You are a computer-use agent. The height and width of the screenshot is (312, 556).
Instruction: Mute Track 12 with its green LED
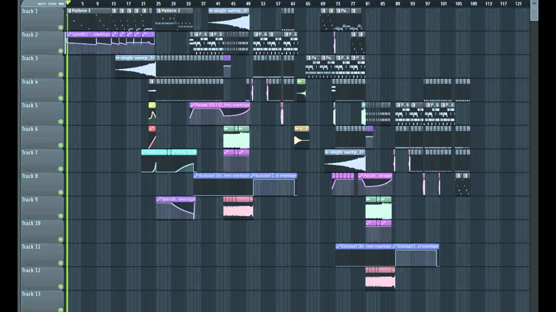(61, 286)
